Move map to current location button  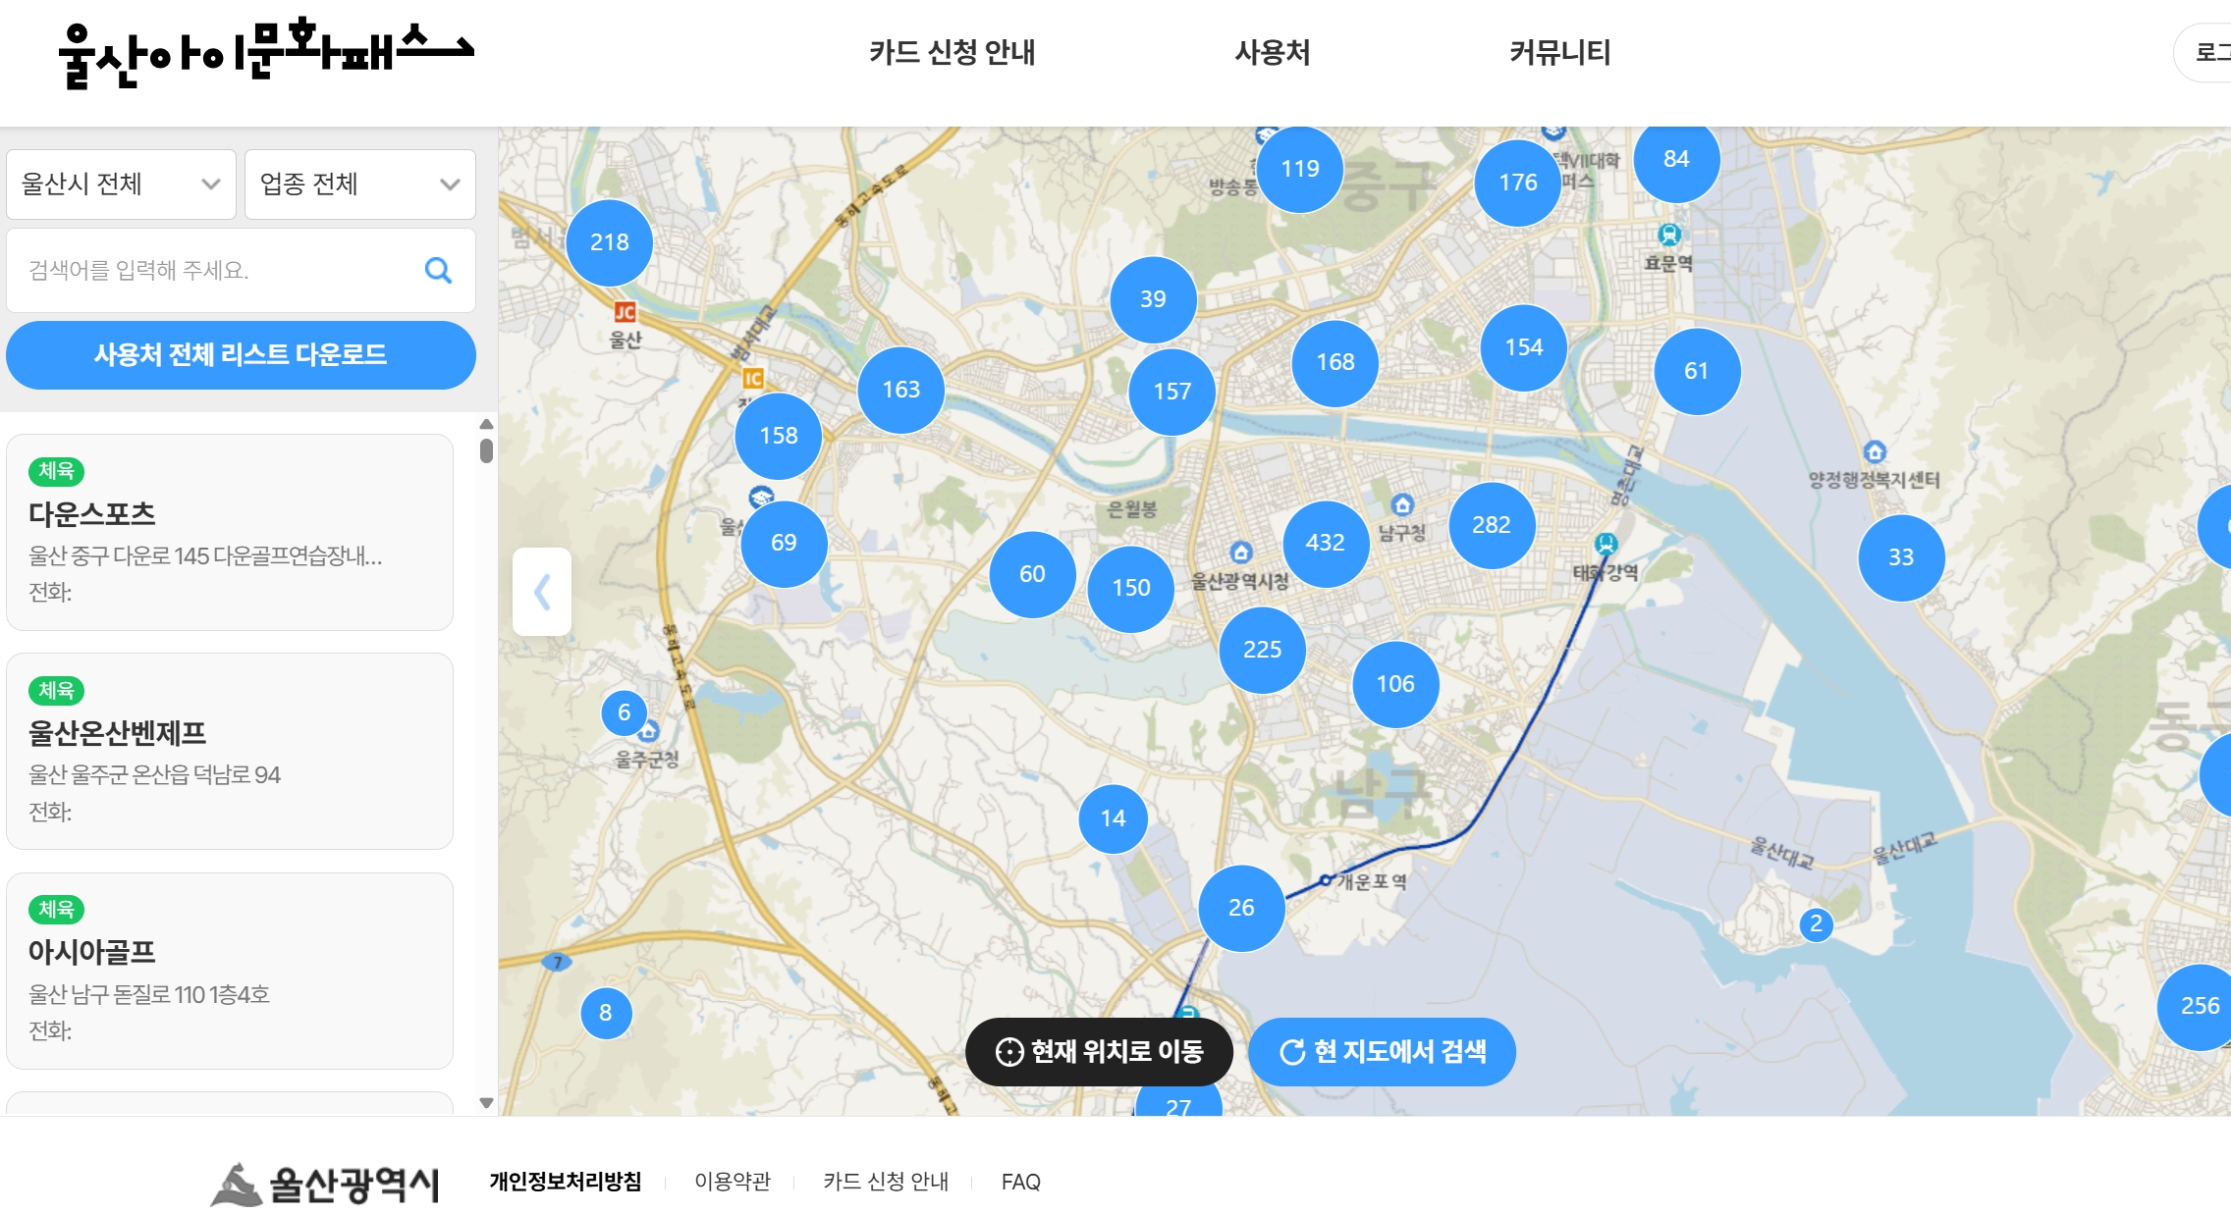click(1099, 1051)
